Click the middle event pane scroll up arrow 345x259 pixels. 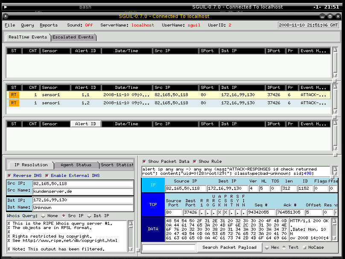[335, 87]
